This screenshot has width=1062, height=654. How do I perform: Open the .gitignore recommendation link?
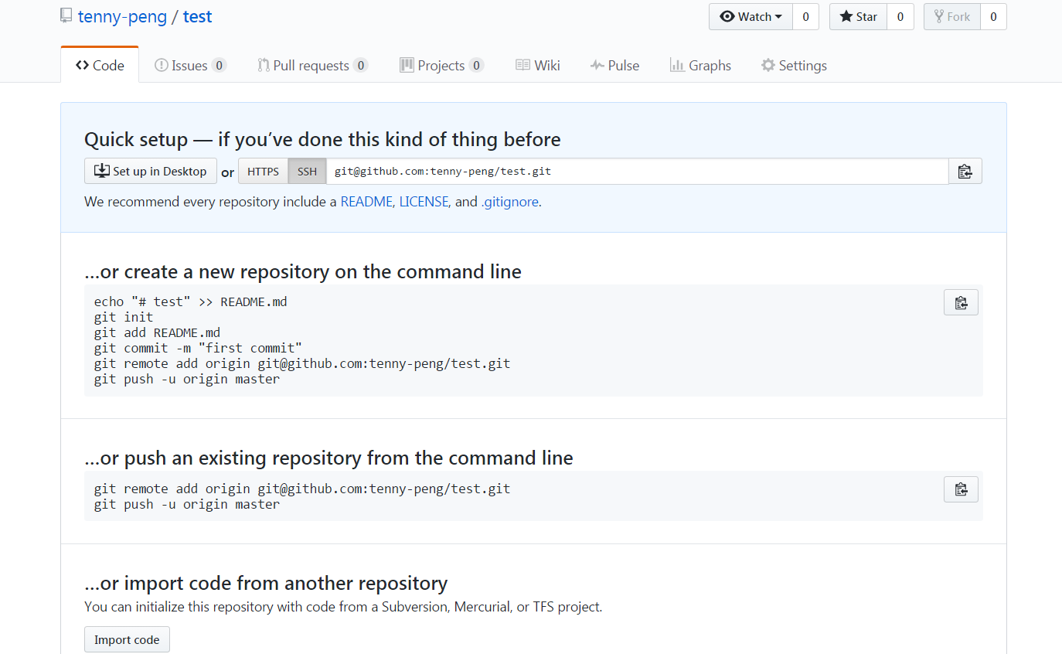pyautogui.click(x=509, y=202)
